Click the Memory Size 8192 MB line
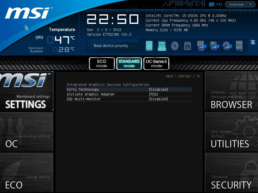The image size is (258, 193). coord(167,30)
